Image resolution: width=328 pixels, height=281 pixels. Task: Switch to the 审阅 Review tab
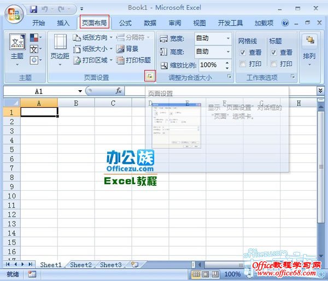tap(175, 23)
